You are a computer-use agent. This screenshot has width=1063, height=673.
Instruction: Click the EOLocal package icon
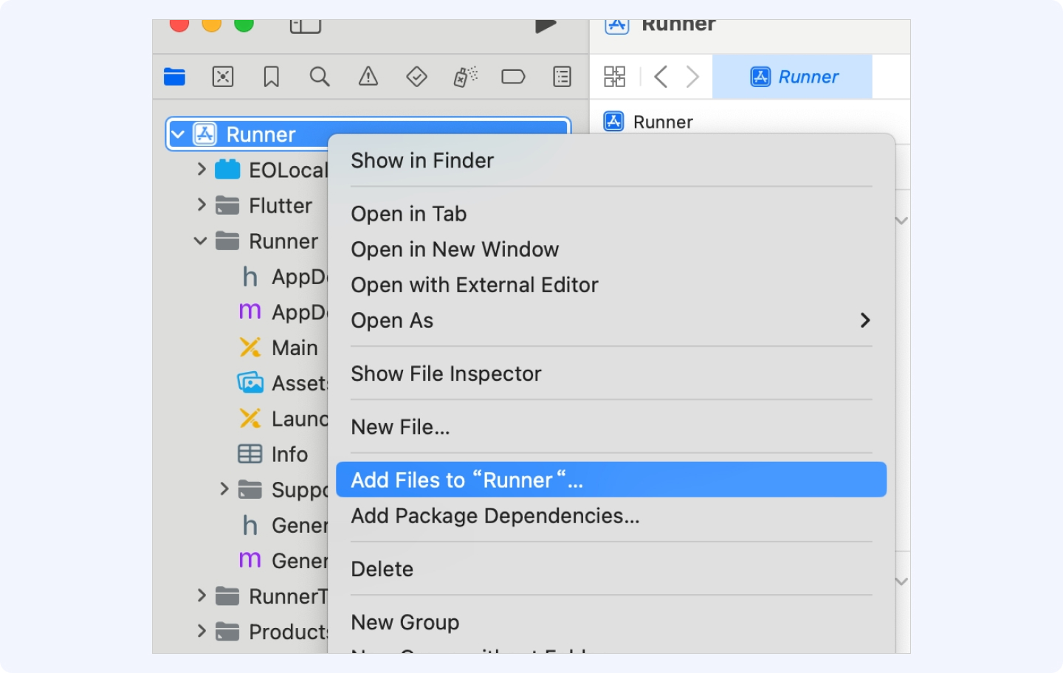coord(227,170)
